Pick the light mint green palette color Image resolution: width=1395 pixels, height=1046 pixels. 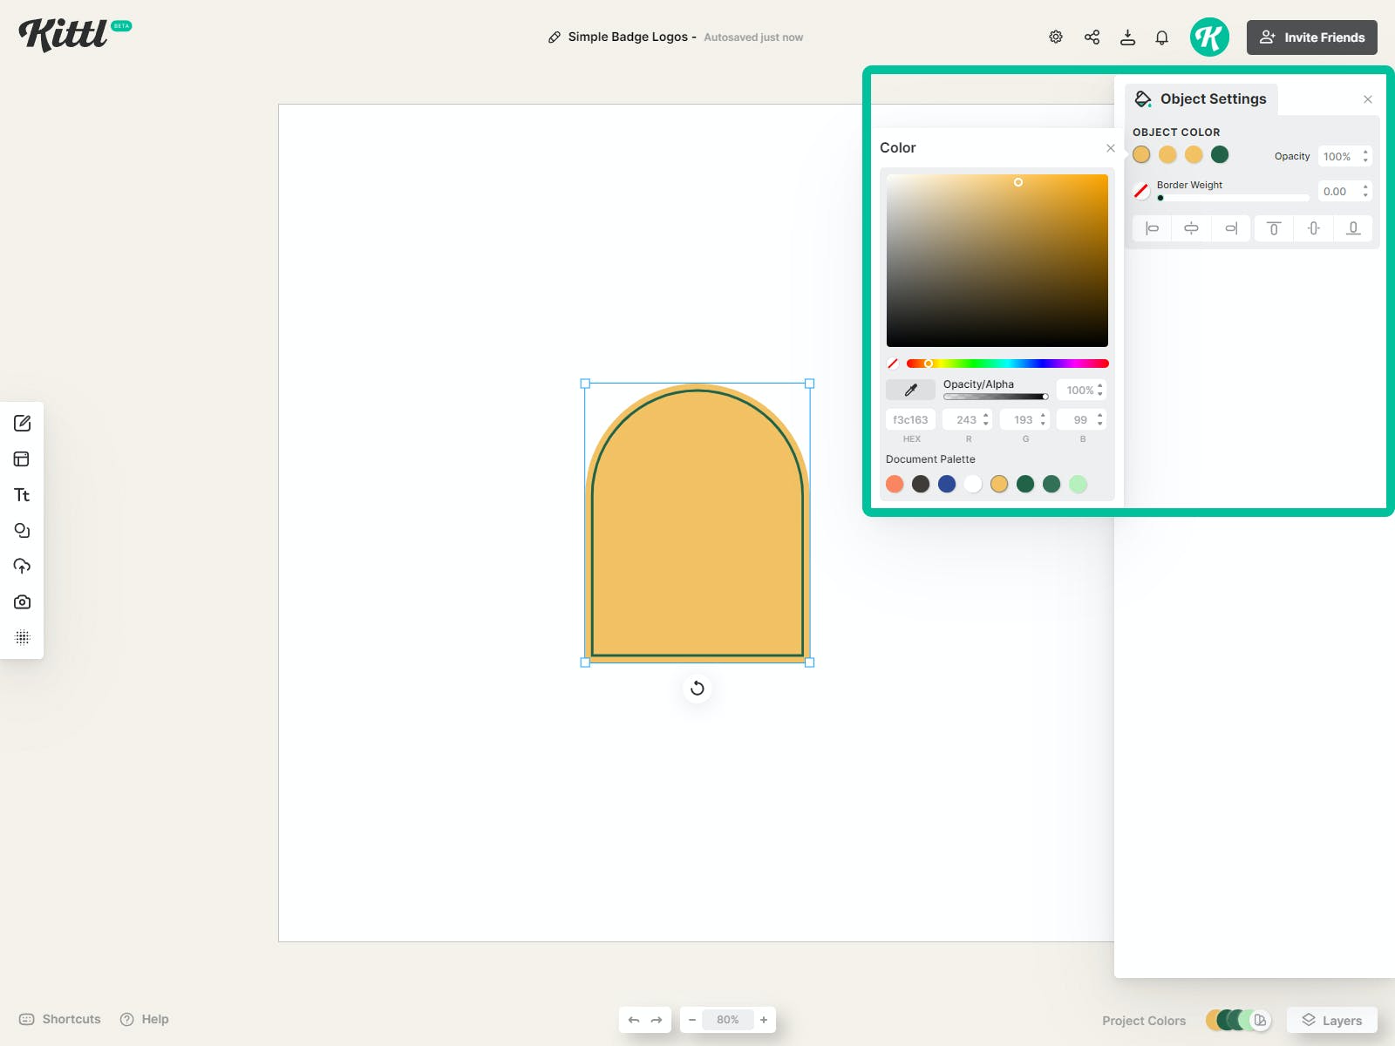(x=1079, y=484)
